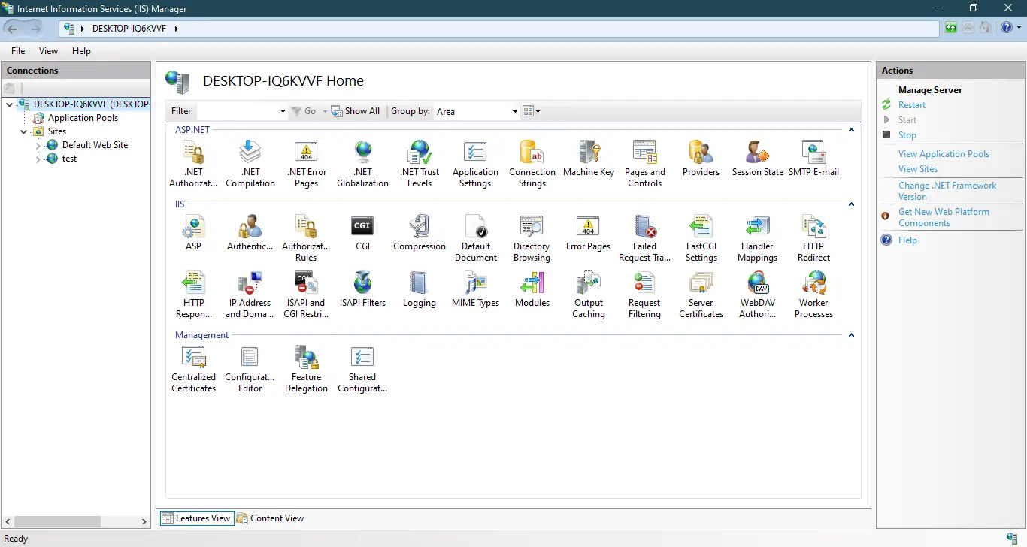Click Stop to stop the server

[x=907, y=135]
